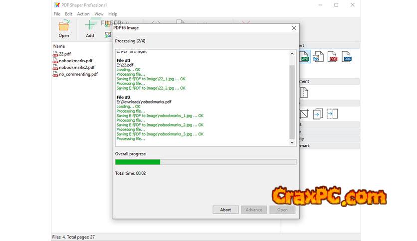Image resolution: width=417 pixels, height=241 pixels.
Task: Click the stacked pages arrow icon
Action: pyautogui.click(x=318, y=114)
